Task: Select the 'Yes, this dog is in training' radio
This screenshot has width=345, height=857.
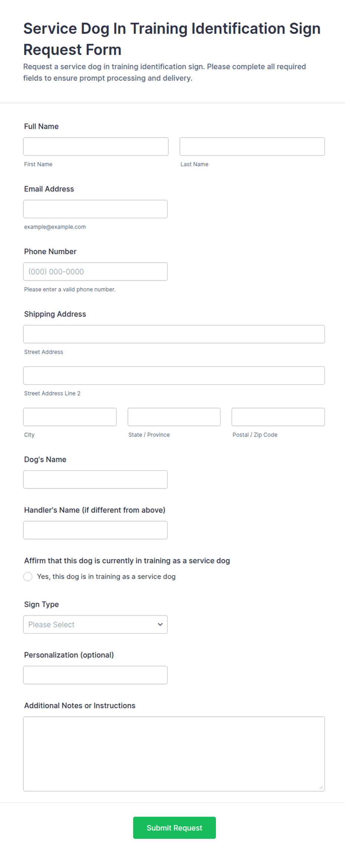Action: [28, 577]
